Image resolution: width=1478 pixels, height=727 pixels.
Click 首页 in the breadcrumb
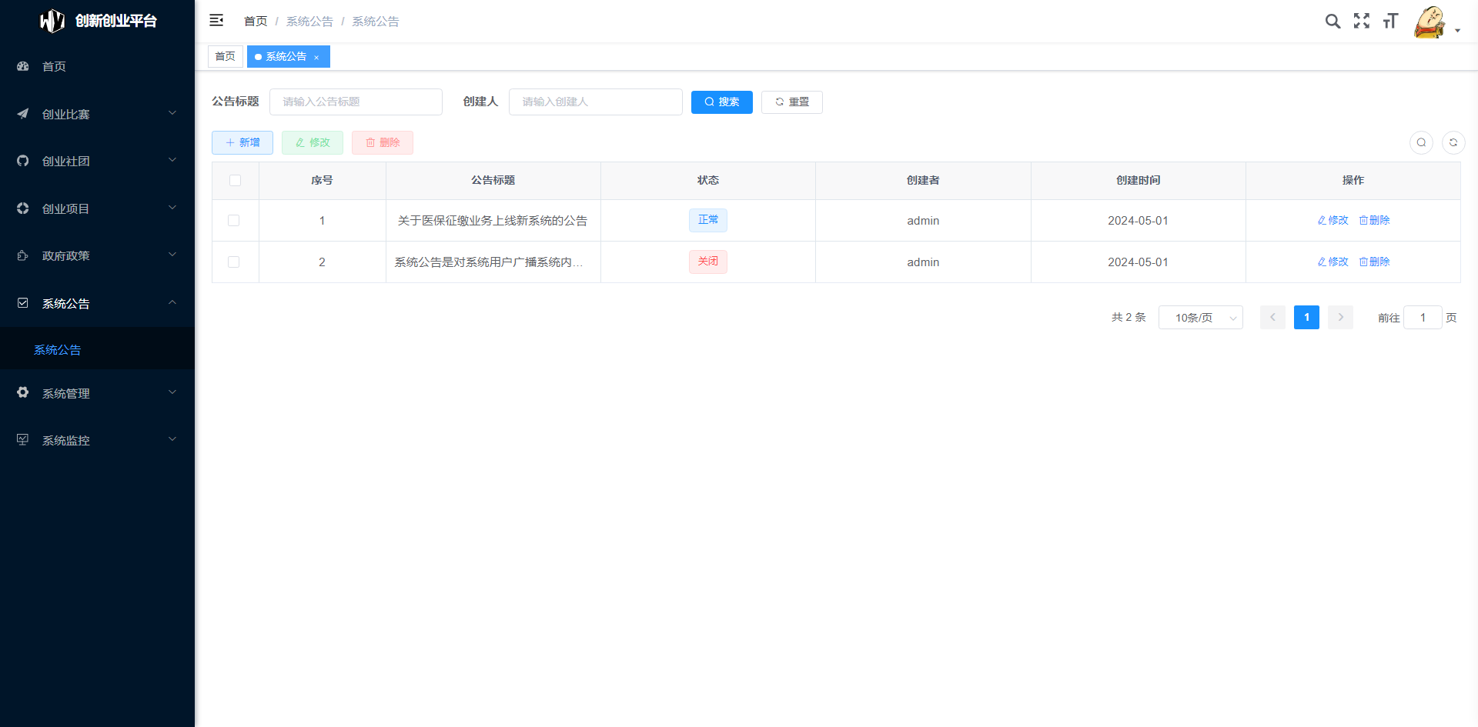tap(256, 22)
